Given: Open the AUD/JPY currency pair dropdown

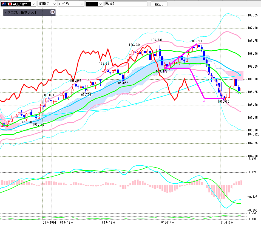Looking at the screenshot, I should 33,4.
